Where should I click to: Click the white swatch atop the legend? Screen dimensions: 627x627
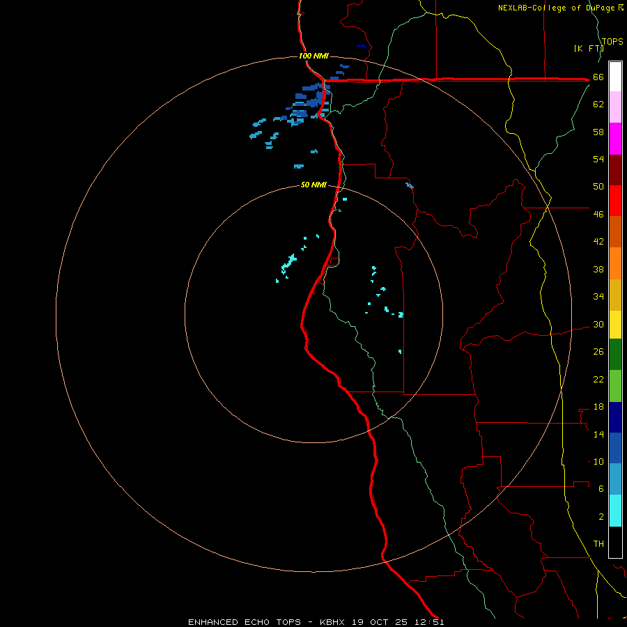615,77
